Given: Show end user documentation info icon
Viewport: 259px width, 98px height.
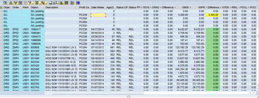Looking at the screenshot, I should [78, 3].
